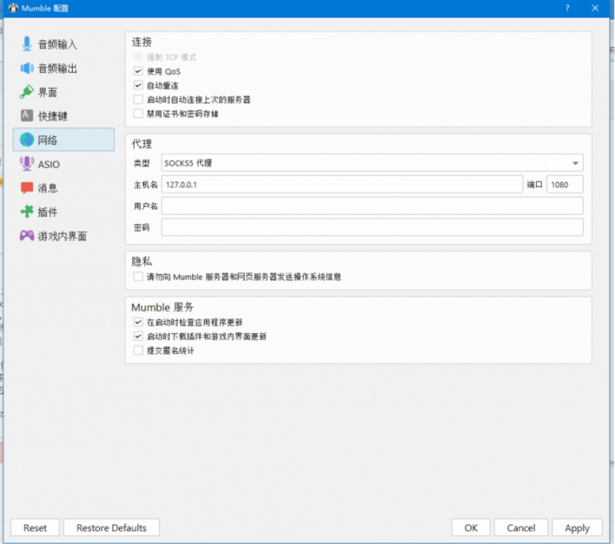Select the speaker icon for 音频输出
This screenshot has width=615, height=544.
[x=27, y=68]
